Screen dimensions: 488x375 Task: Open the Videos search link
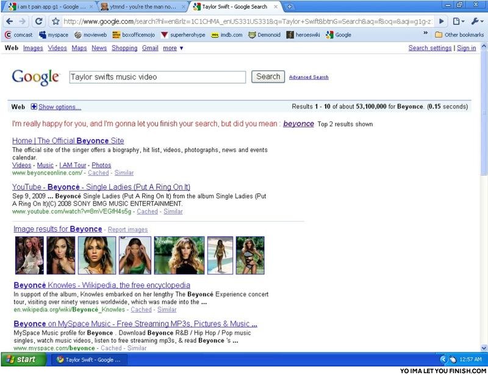click(57, 48)
